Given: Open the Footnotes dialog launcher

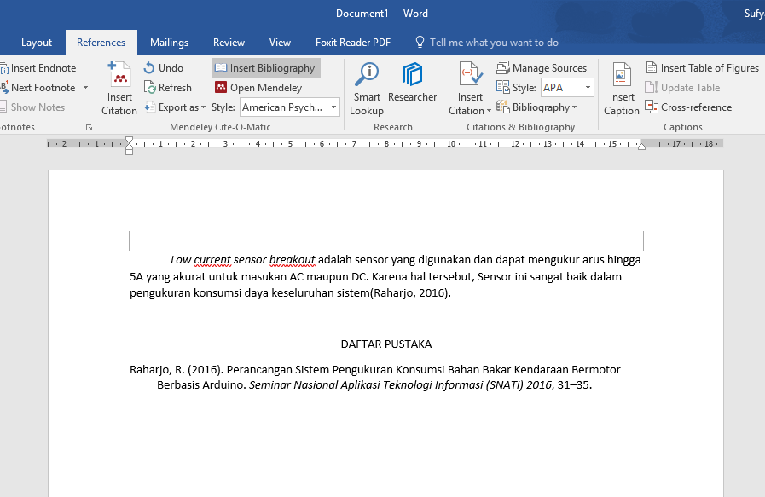Looking at the screenshot, I should 89,127.
